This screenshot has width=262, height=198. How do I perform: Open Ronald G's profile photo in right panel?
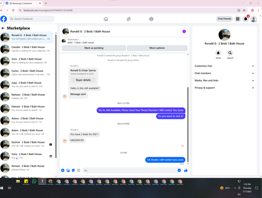224,35
